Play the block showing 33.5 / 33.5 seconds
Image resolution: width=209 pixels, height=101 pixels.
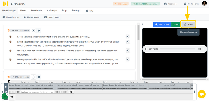point(33,77)
